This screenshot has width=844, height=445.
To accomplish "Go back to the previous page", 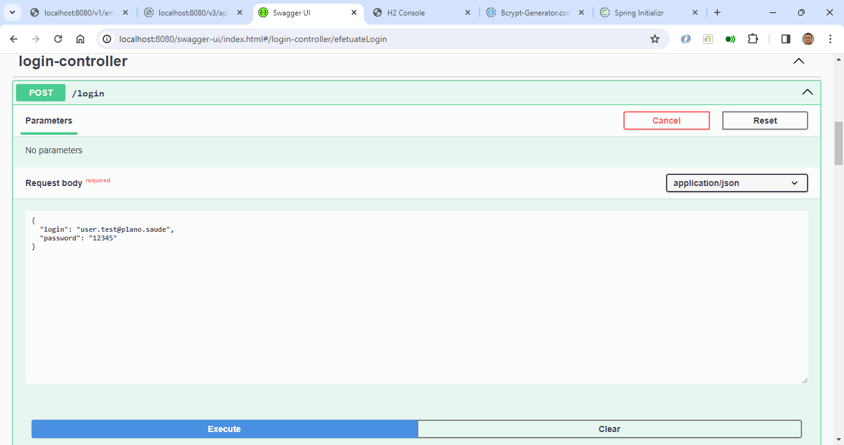I will (x=14, y=39).
